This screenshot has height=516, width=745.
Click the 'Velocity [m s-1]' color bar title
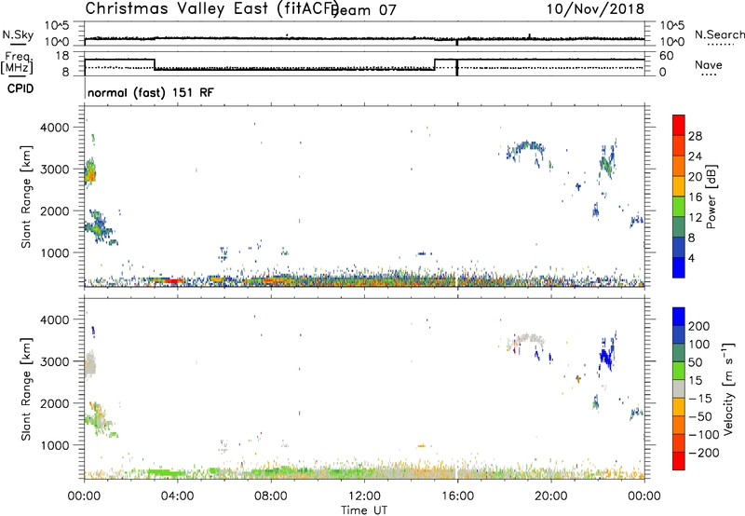coord(729,389)
